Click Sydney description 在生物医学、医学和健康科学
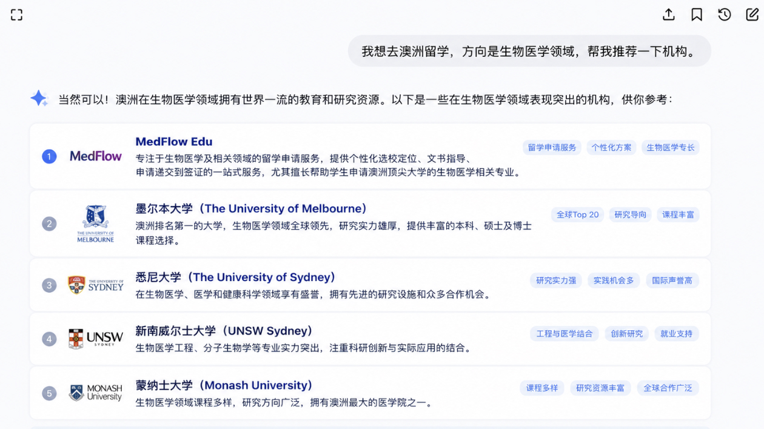The height and width of the screenshot is (429, 764). pyautogui.click(x=313, y=294)
